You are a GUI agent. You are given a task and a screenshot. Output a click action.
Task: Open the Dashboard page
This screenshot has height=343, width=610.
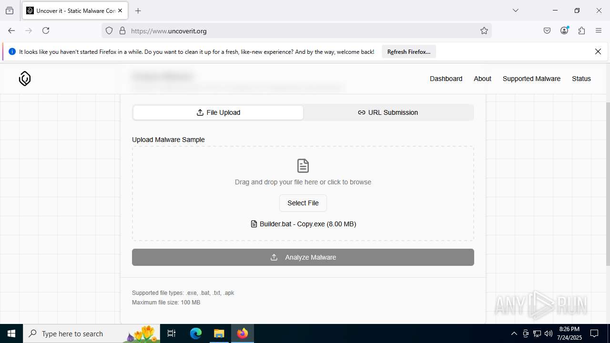pos(446,79)
